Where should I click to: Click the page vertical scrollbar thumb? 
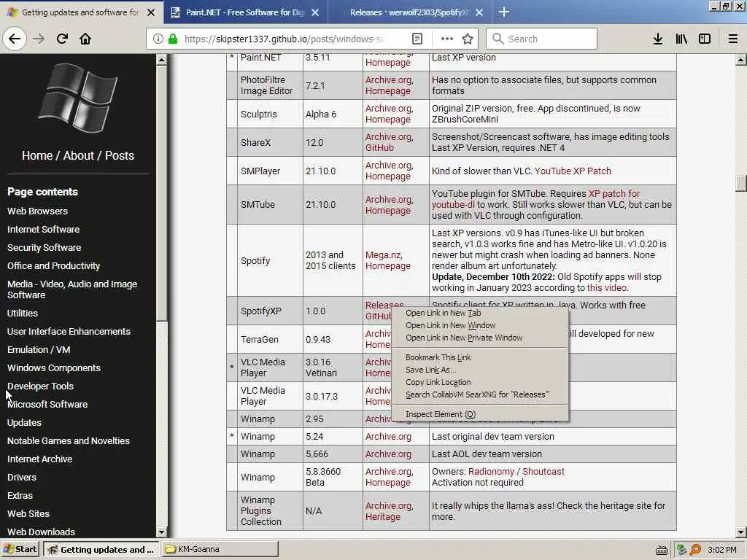(x=741, y=183)
